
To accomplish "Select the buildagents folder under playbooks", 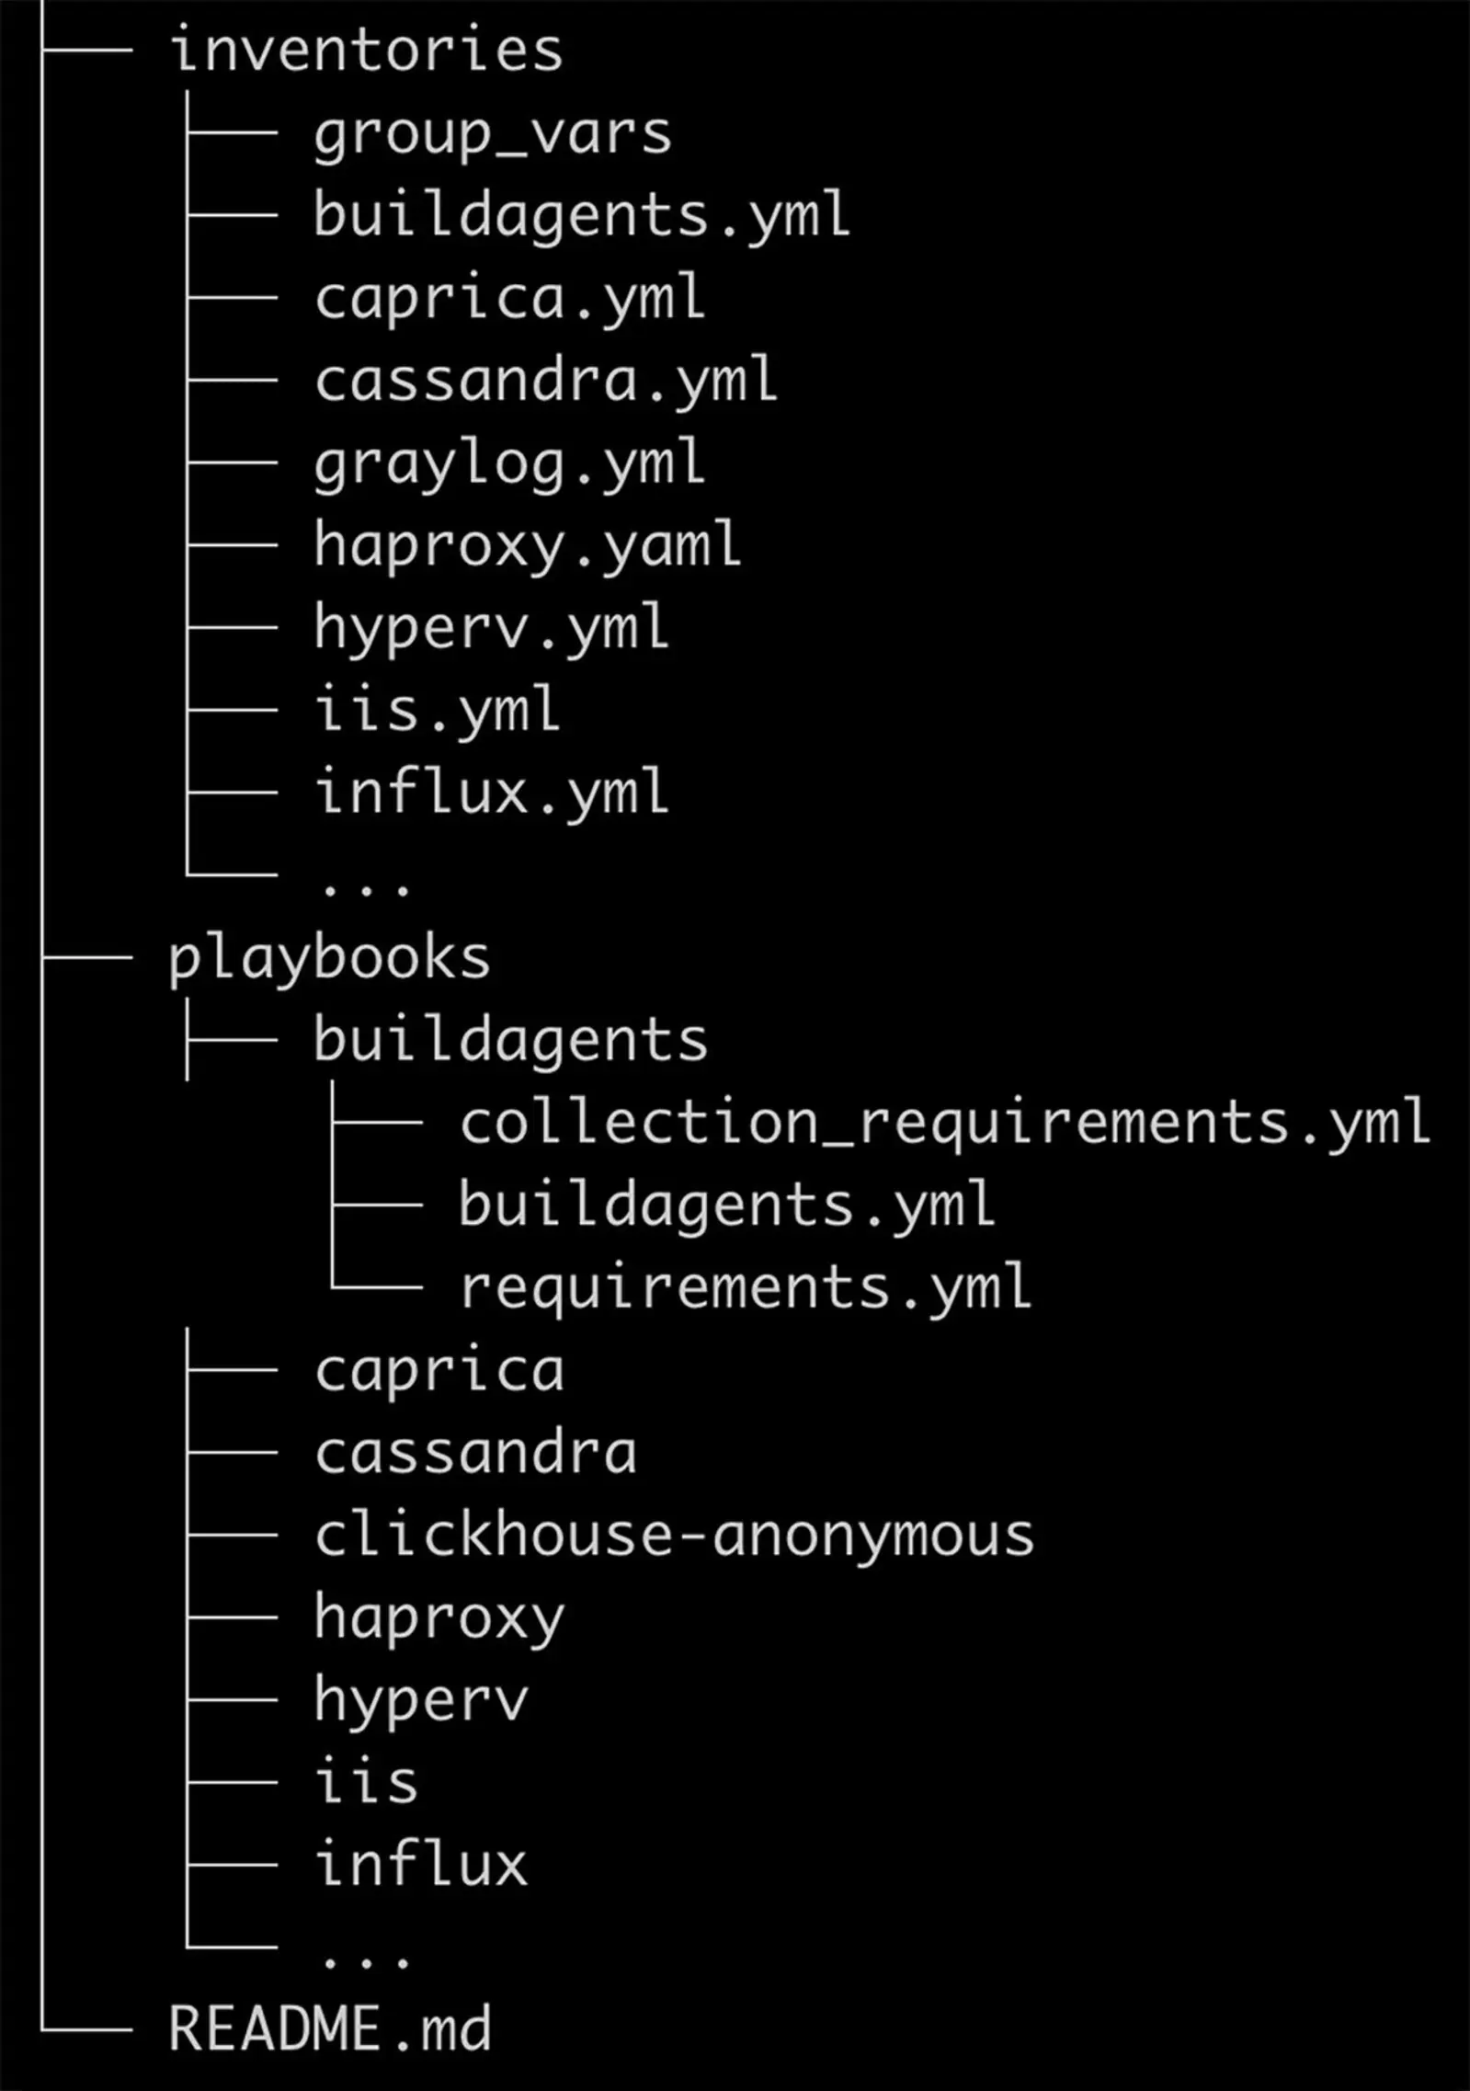I will click(510, 1041).
